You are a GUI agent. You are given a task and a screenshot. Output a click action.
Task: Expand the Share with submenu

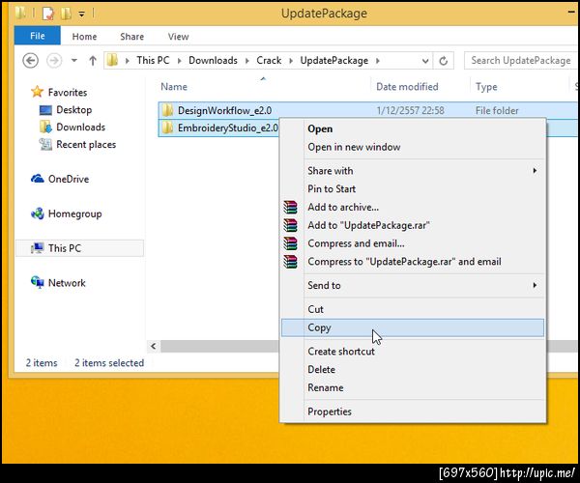coord(413,171)
